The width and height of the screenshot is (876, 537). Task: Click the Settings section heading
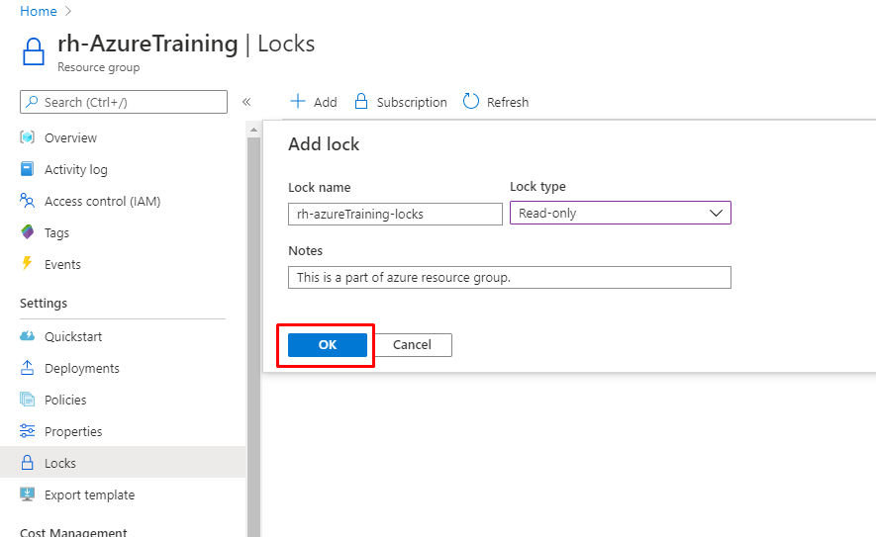point(44,303)
